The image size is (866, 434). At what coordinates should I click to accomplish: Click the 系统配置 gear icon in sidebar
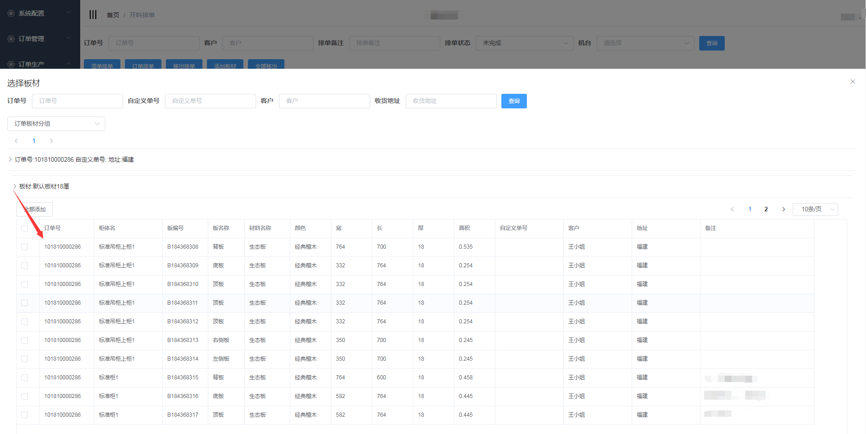[11, 13]
